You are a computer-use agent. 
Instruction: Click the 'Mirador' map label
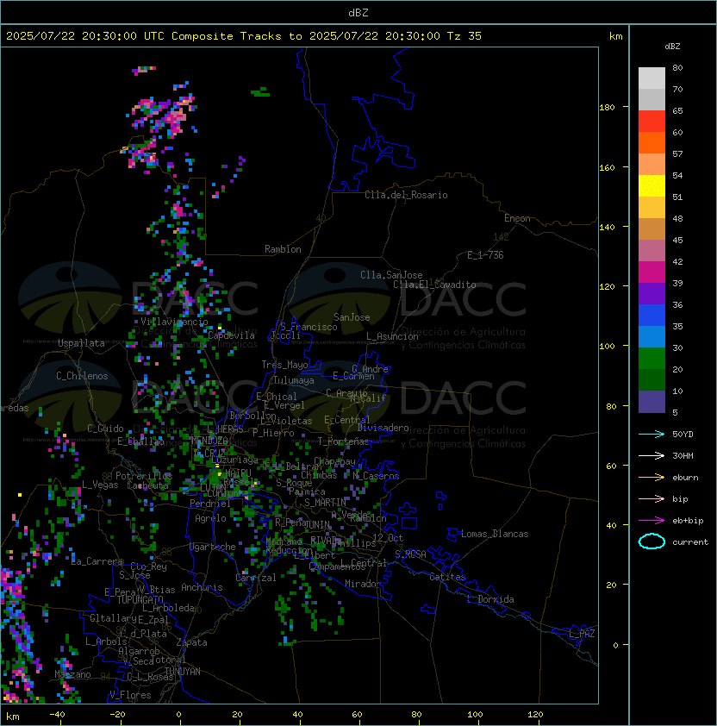tap(363, 584)
